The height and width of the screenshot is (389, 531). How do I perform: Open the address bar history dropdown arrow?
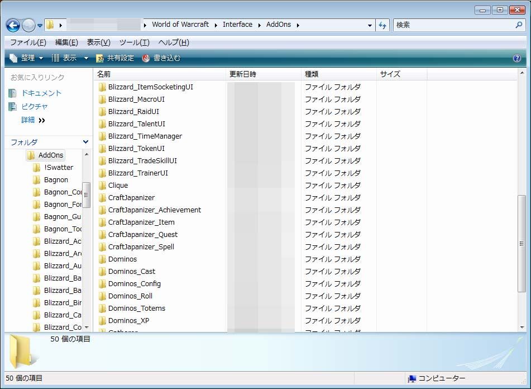[370, 25]
